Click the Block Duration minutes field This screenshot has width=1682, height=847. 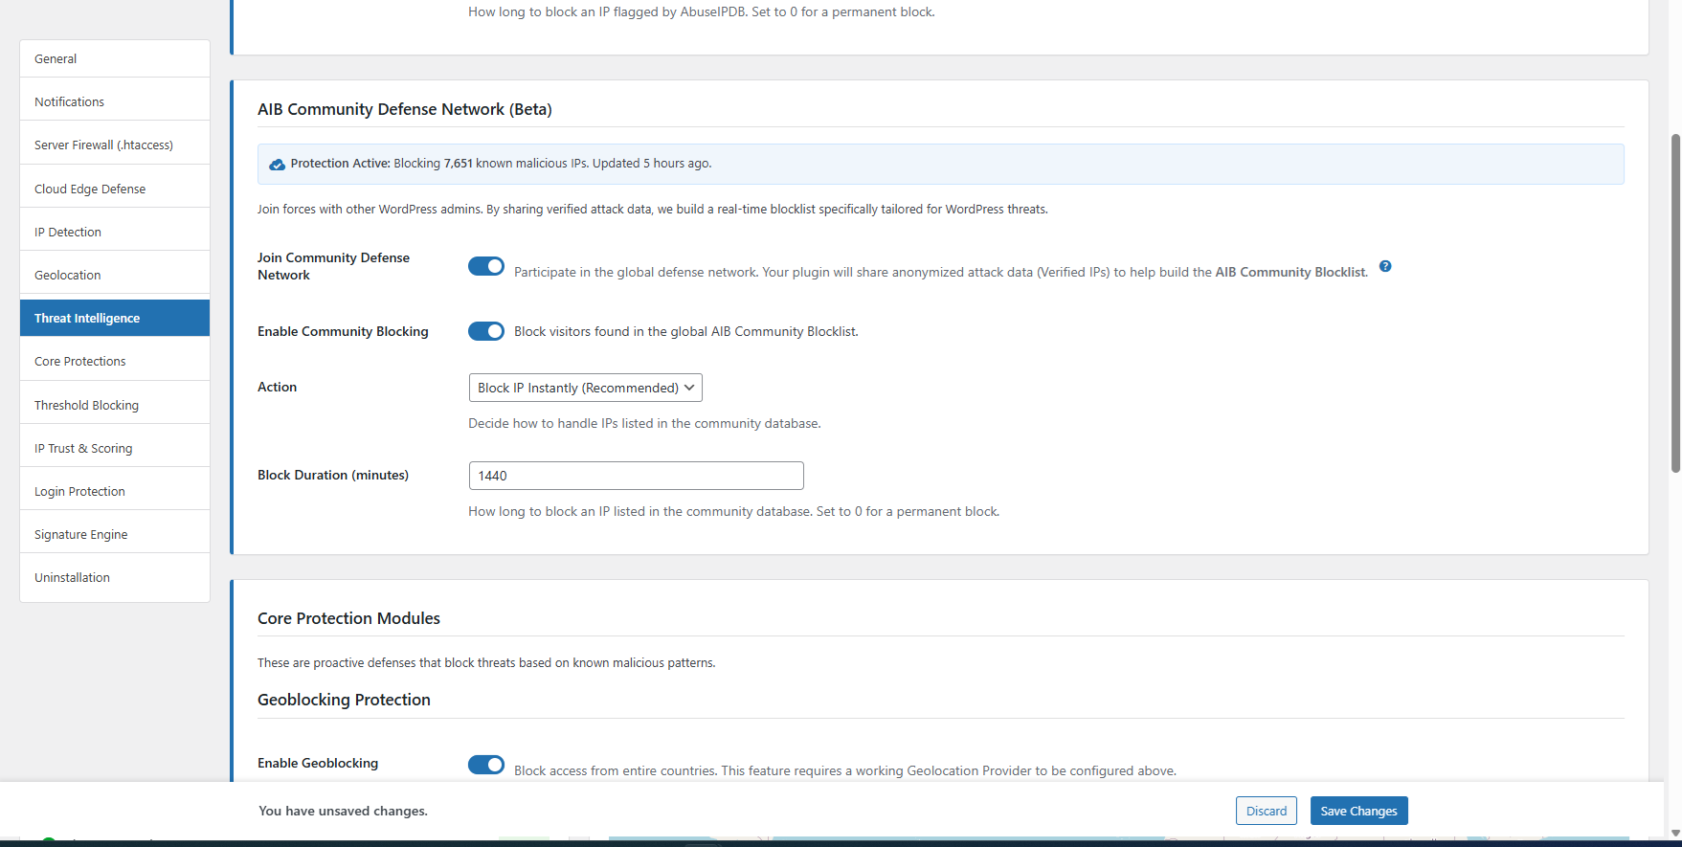636,476
